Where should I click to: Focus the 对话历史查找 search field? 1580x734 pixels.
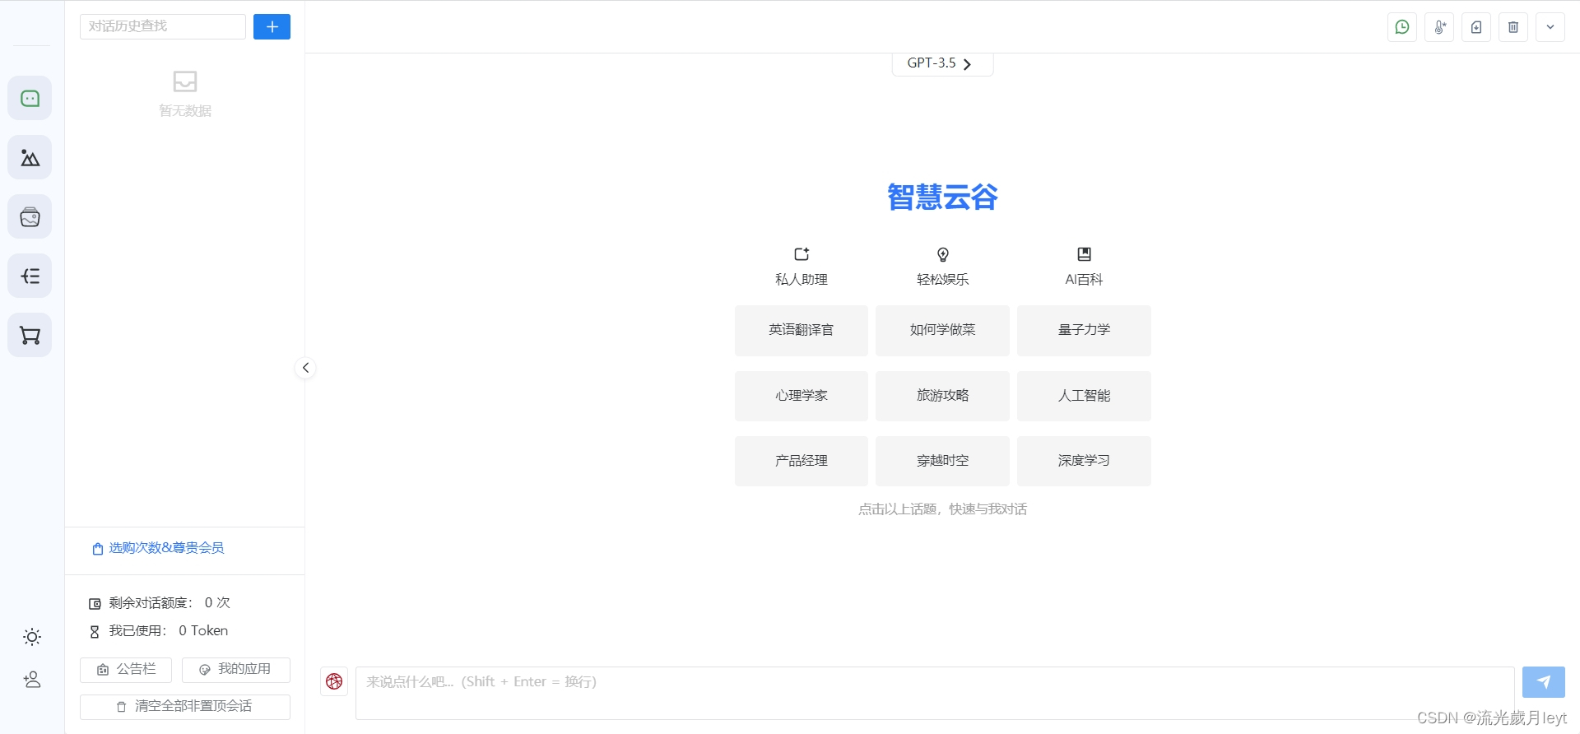click(x=163, y=26)
